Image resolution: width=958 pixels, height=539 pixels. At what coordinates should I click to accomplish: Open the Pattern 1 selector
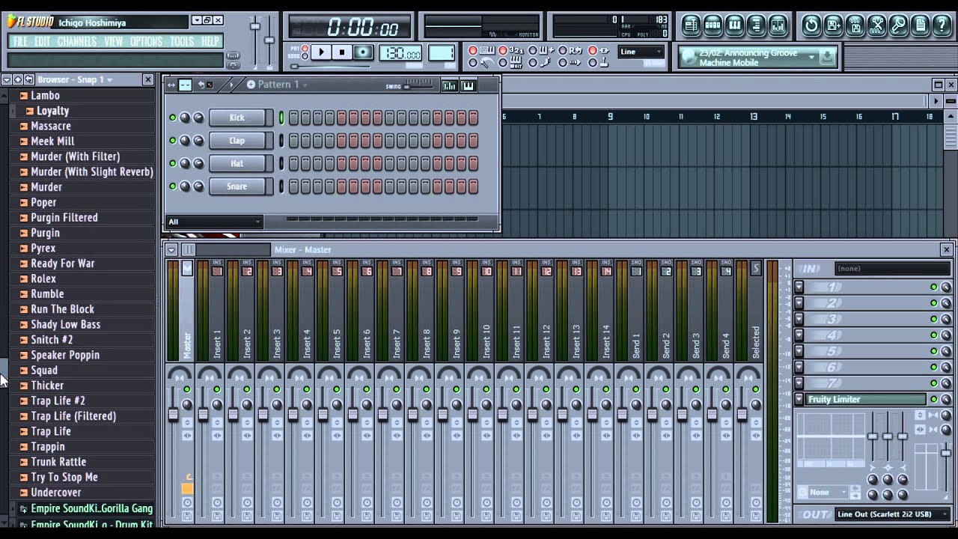pos(277,85)
